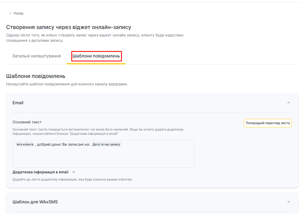This screenshot has height=214, width=302.
Task: Click chevron beside "Додаткова інформація в email"
Action: click(x=73, y=172)
